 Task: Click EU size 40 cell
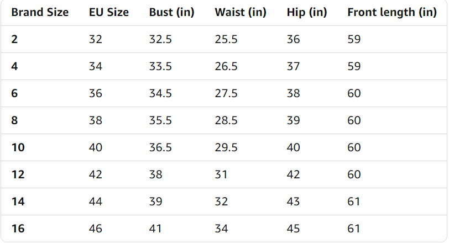(x=96, y=147)
